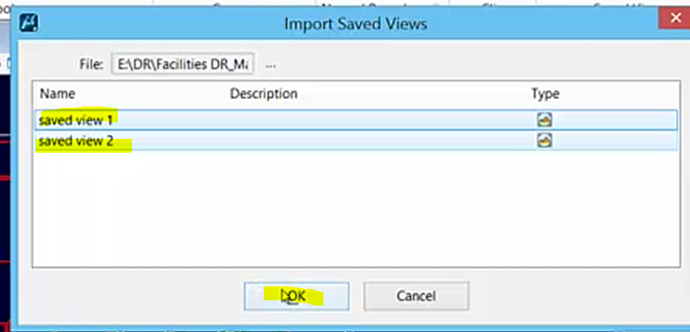Select the saved view 2 row
Viewport: 690px width, 332px height.
[356, 141]
